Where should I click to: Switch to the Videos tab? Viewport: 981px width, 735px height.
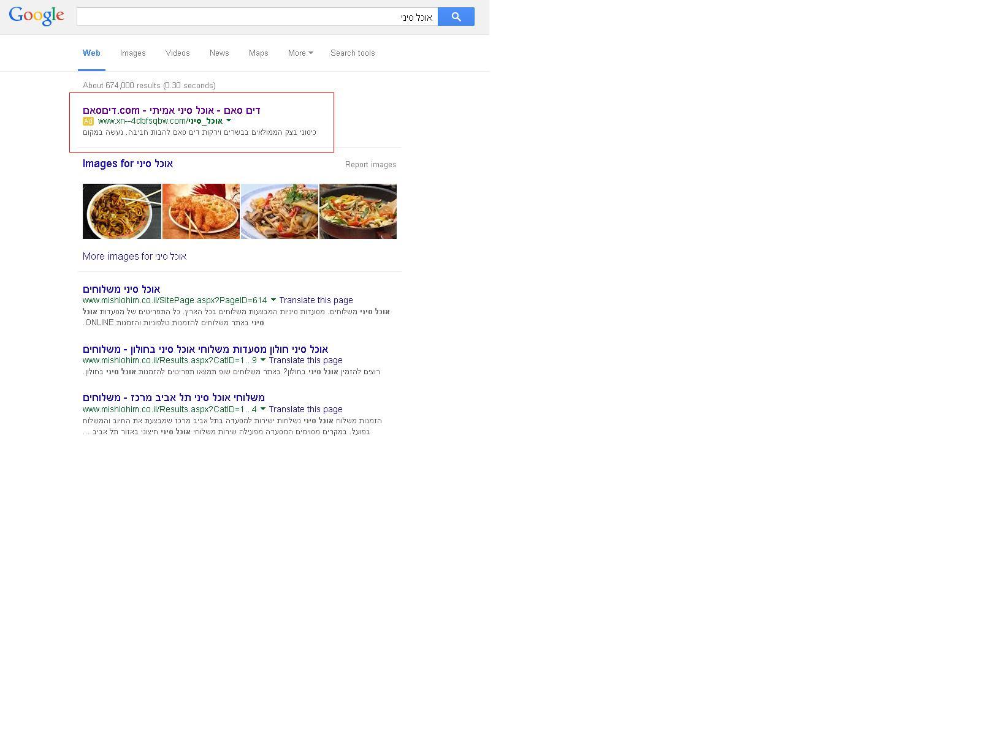[x=177, y=53]
